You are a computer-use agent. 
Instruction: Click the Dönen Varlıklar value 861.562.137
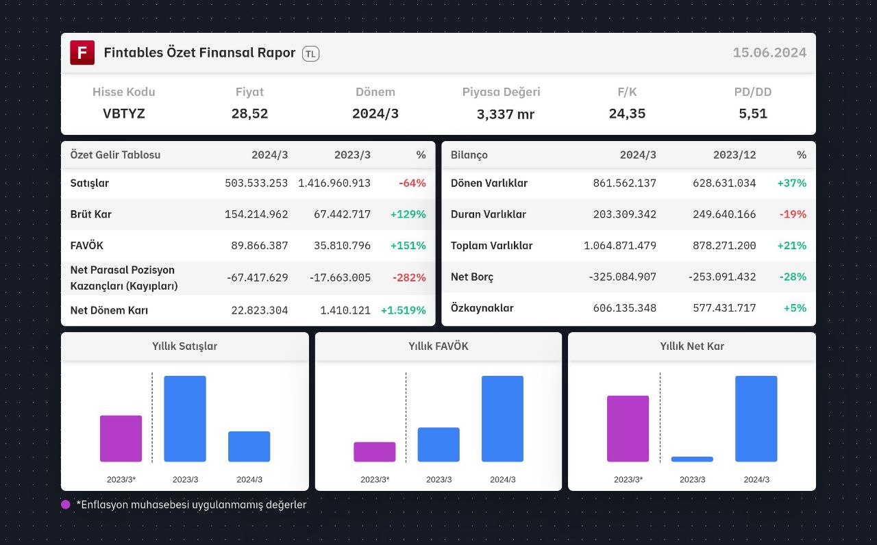pyautogui.click(x=625, y=183)
